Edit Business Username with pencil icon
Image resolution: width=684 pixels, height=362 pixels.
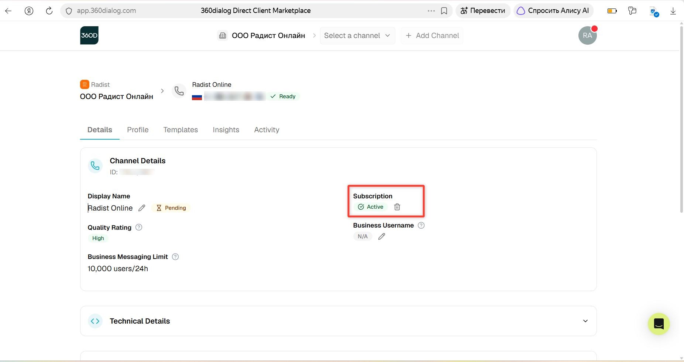point(382,236)
